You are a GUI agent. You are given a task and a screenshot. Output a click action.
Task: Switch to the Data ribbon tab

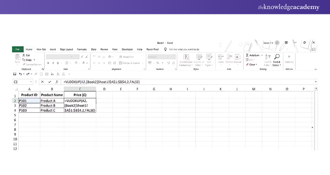click(94, 49)
